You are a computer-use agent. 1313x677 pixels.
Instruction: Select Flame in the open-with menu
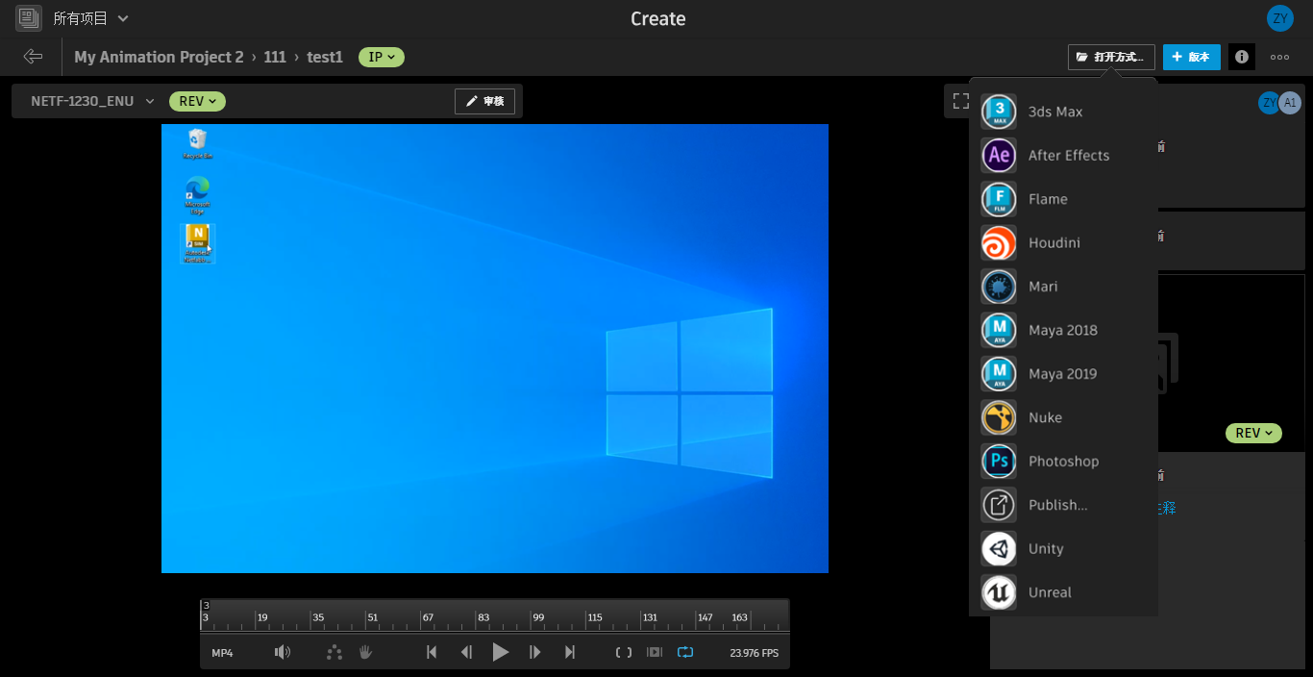(x=1063, y=199)
